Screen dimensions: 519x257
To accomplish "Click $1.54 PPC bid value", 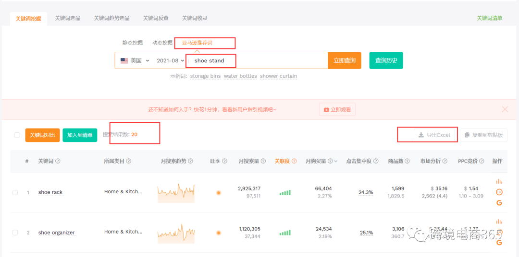I will tap(472, 188).
